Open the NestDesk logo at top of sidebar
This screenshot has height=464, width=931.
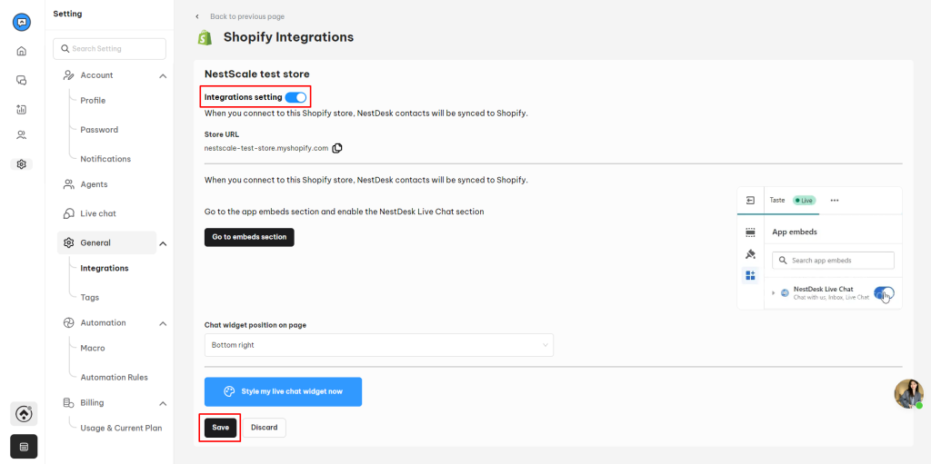pyautogui.click(x=22, y=23)
